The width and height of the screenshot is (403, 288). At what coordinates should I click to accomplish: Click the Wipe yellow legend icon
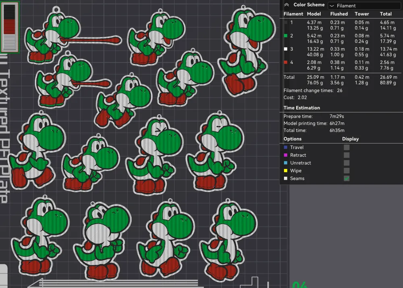click(x=286, y=171)
